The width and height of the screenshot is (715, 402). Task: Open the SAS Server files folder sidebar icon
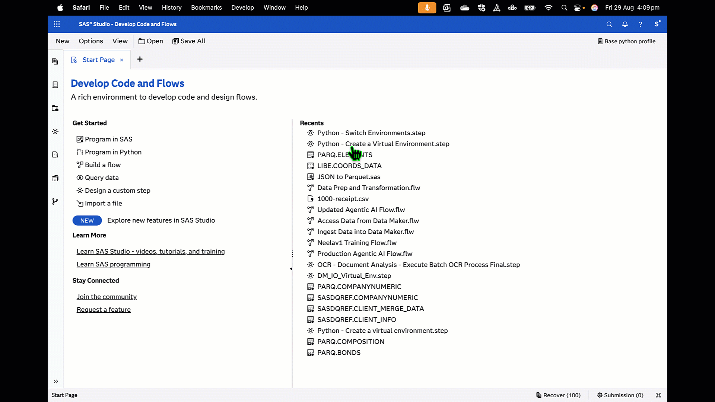tap(55, 108)
